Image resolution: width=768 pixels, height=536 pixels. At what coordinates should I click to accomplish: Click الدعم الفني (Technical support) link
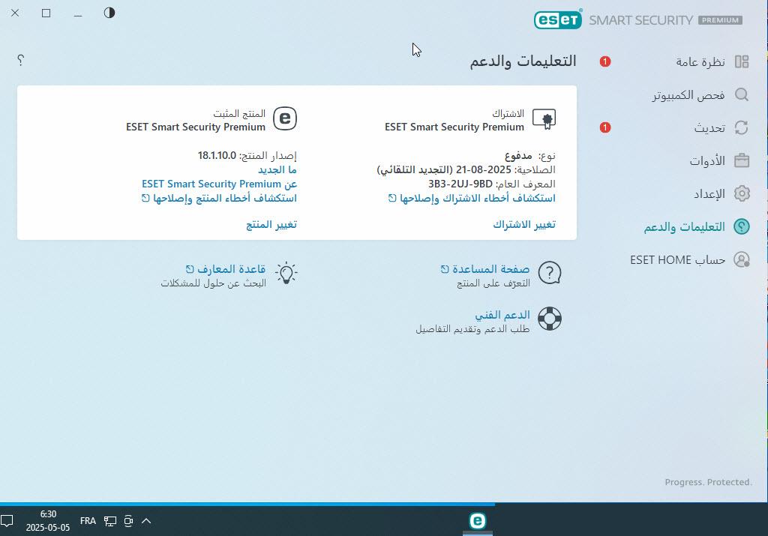coord(502,315)
